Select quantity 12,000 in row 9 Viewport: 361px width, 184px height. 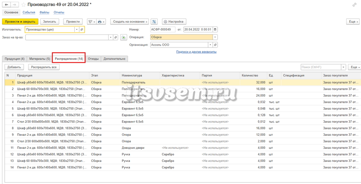(253, 135)
